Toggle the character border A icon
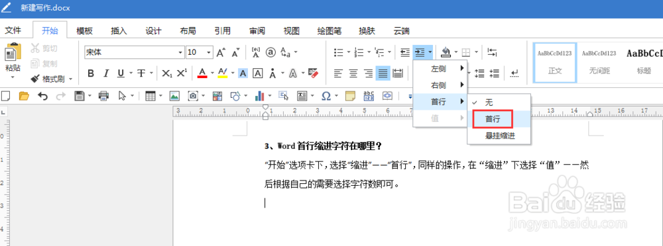 pos(257,73)
